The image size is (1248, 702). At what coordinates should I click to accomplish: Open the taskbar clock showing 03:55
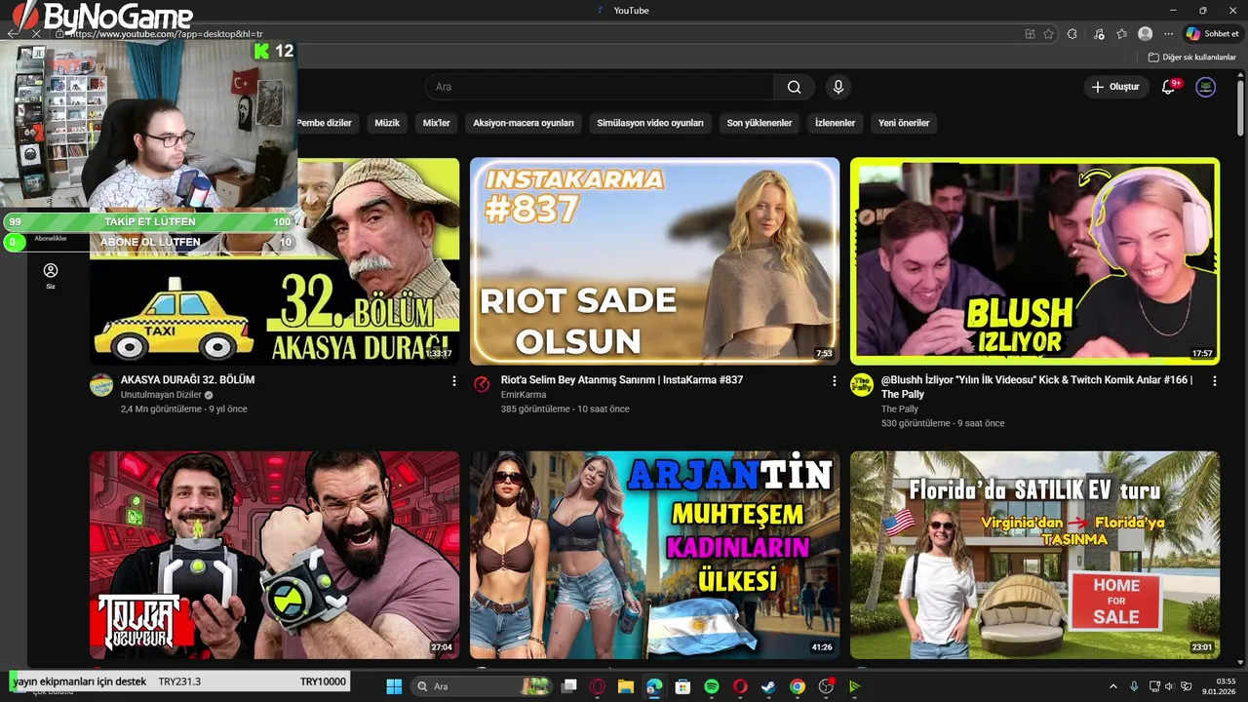(1219, 686)
